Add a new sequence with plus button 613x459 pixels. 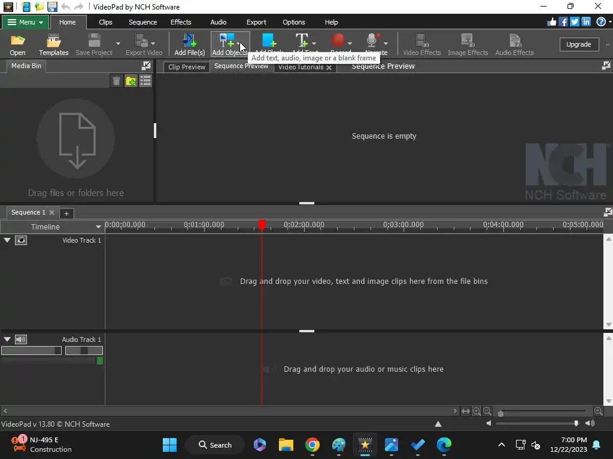[x=66, y=213]
